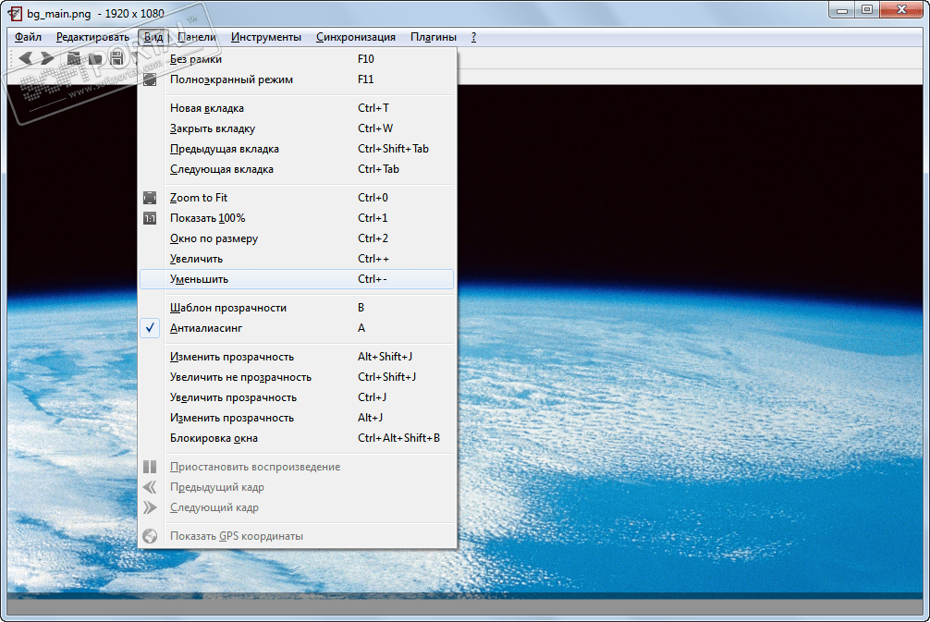Click the previous image arrow in toolbar
Image resolution: width=930 pixels, height=622 pixels.
pyautogui.click(x=25, y=58)
